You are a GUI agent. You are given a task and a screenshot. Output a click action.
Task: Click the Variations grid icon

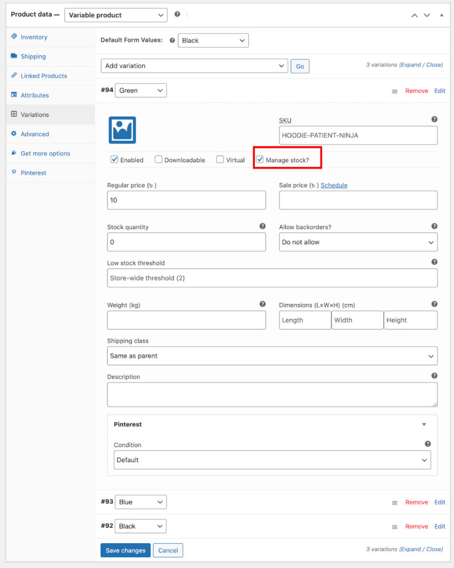[x=14, y=114]
